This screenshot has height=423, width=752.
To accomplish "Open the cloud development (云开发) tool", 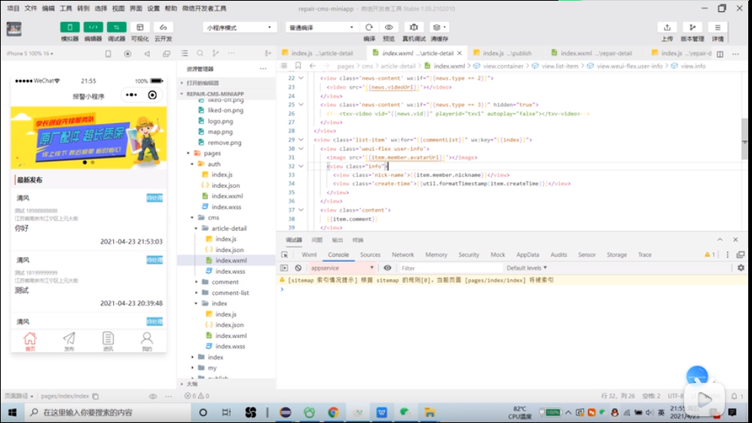I will coord(163,27).
